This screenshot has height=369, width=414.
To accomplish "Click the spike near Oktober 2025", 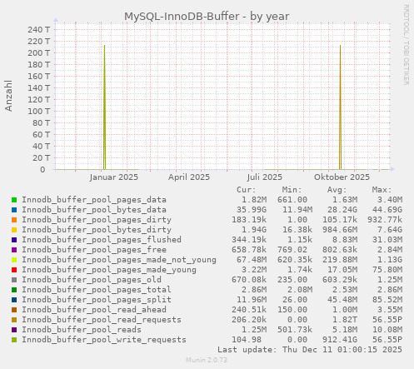I will [x=340, y=107].
